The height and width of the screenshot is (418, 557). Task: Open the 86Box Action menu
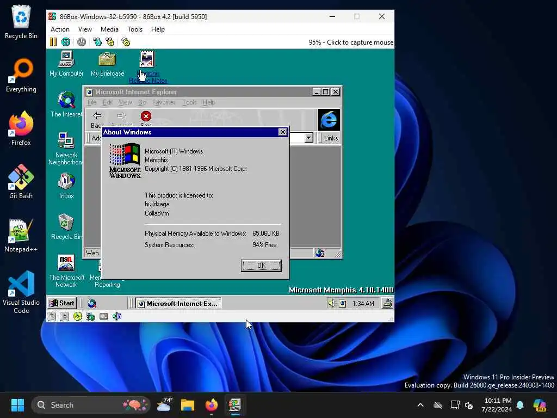point(60,29)
